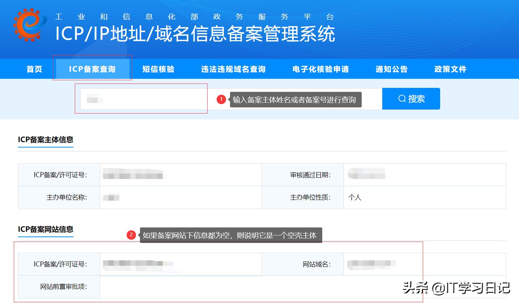Click the numbered badge 2 callout icon

[x=132, y=235]
